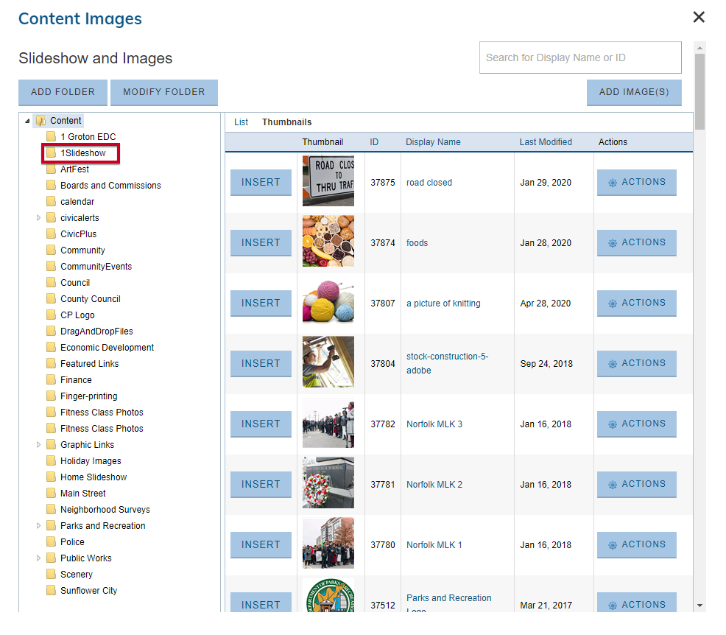Switch to the List view tab
The image size is (726, 635).
pyautogui.click(x=241, y=122)
